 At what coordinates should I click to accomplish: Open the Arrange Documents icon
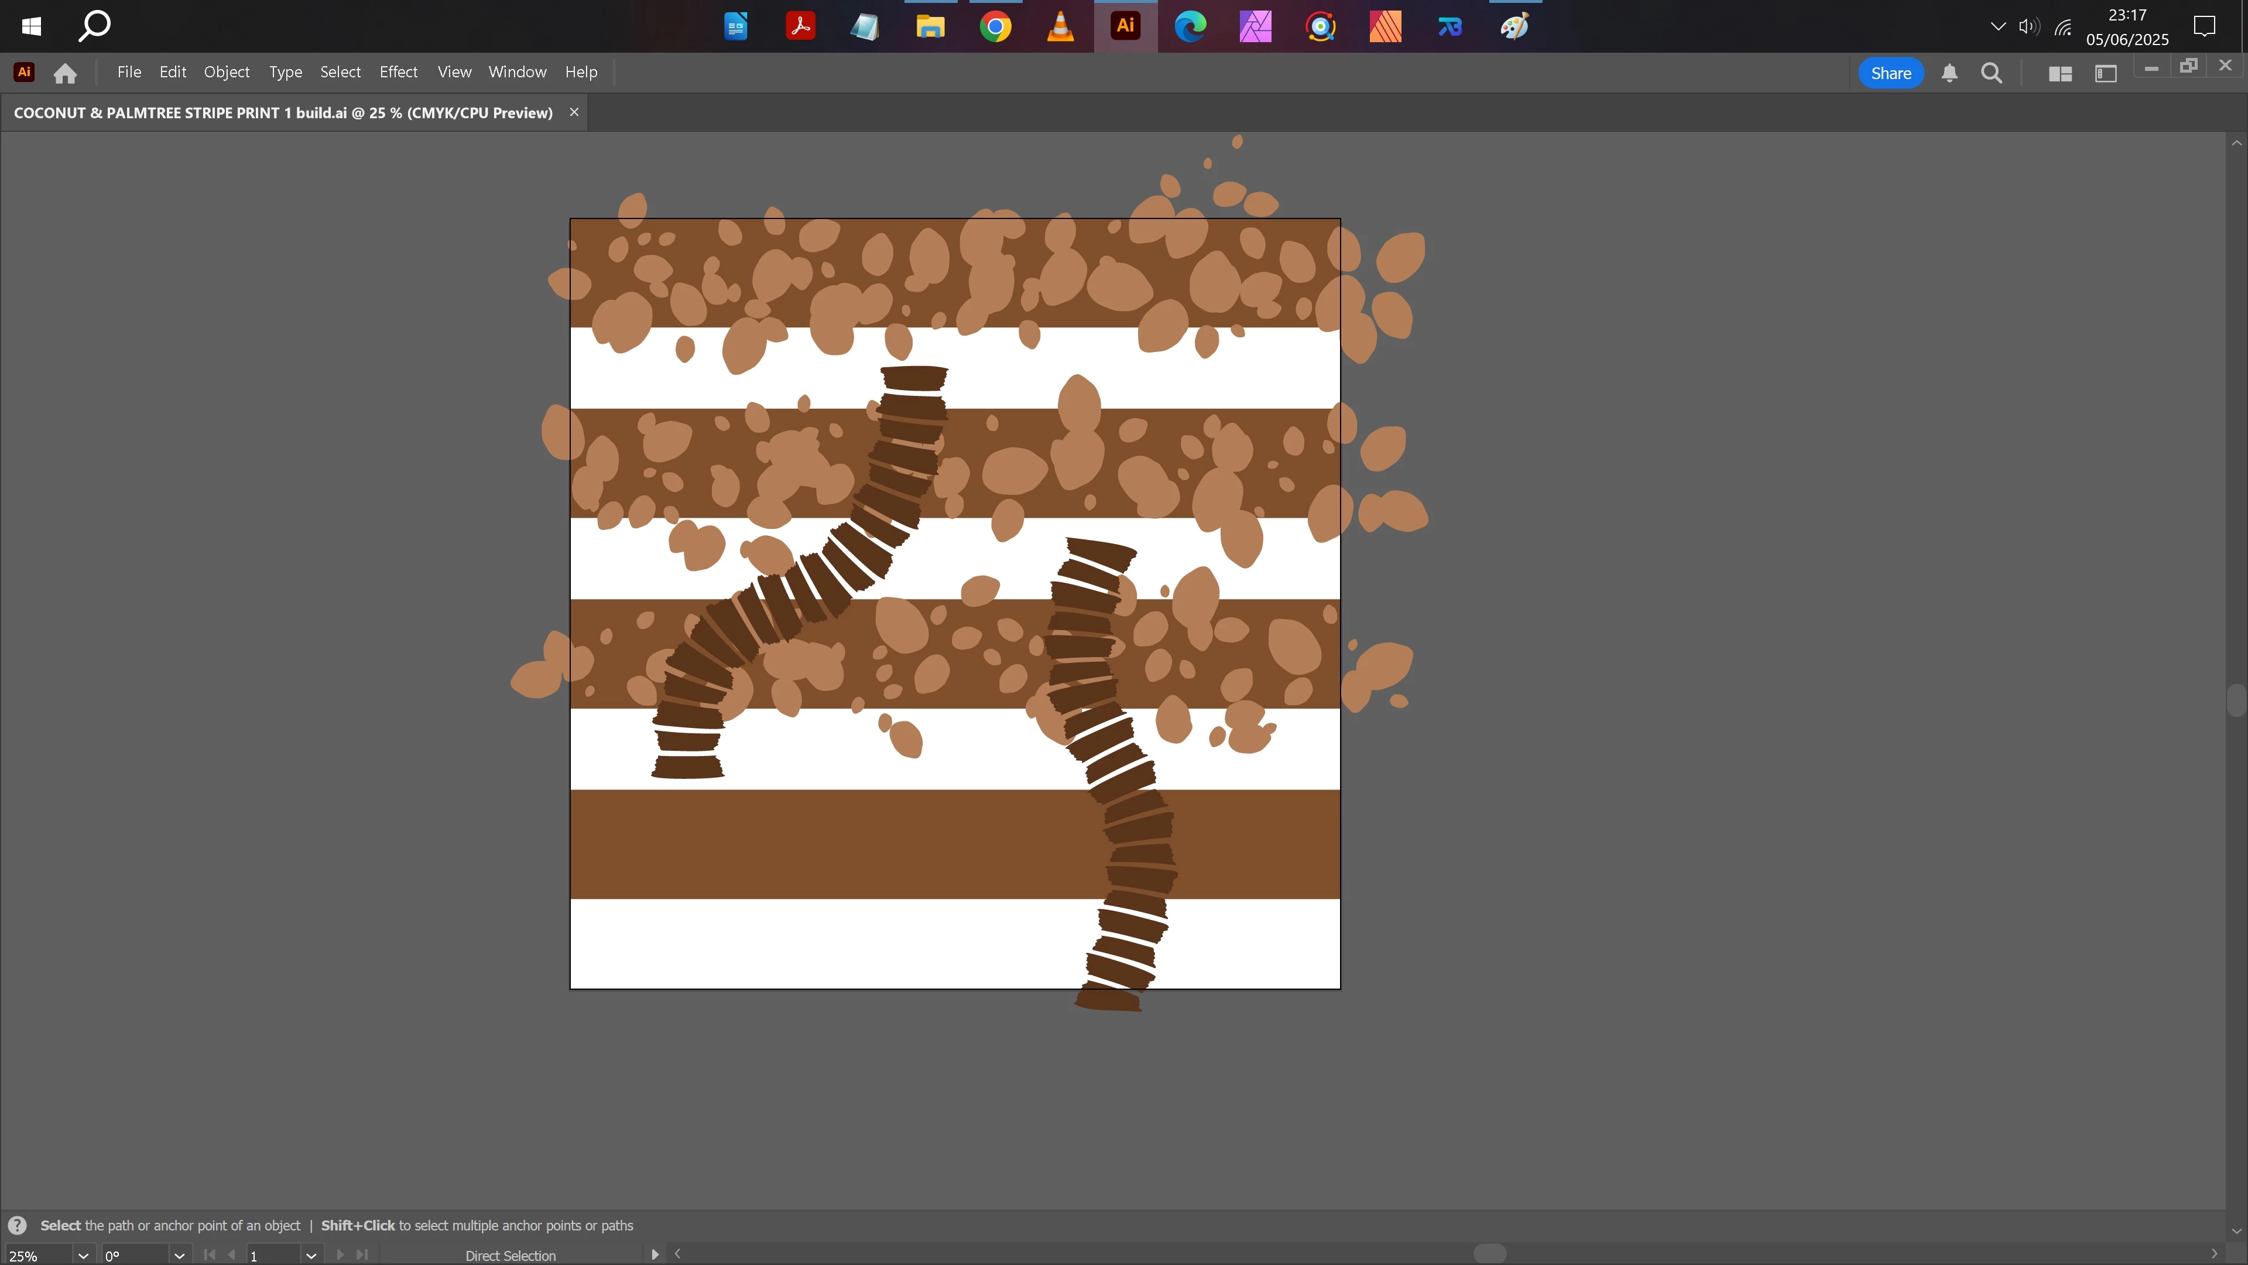point(2059,73)
